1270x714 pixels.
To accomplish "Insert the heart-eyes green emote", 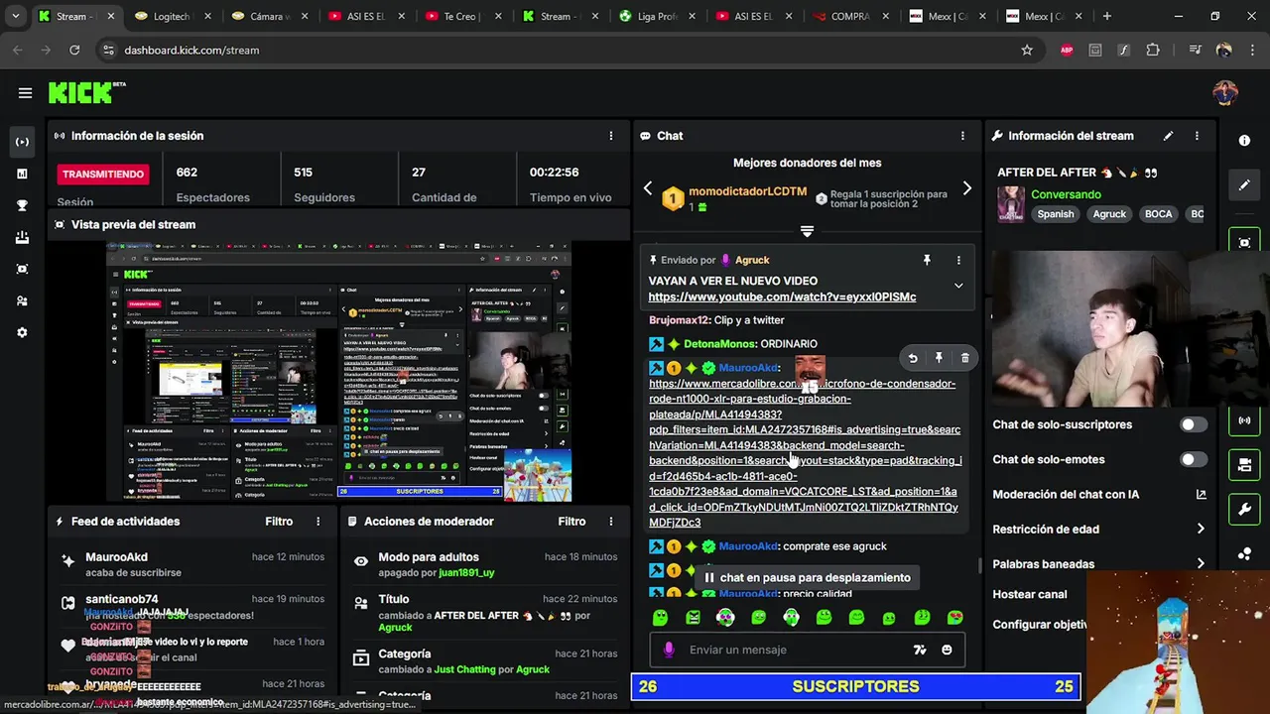I will pos(954,618).
